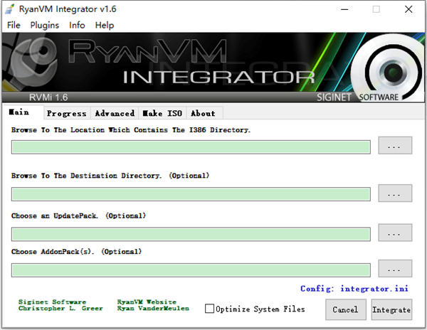Open the Plugins menu
Viewport: 427px width, 330px height.
click(x=44, y=26)
